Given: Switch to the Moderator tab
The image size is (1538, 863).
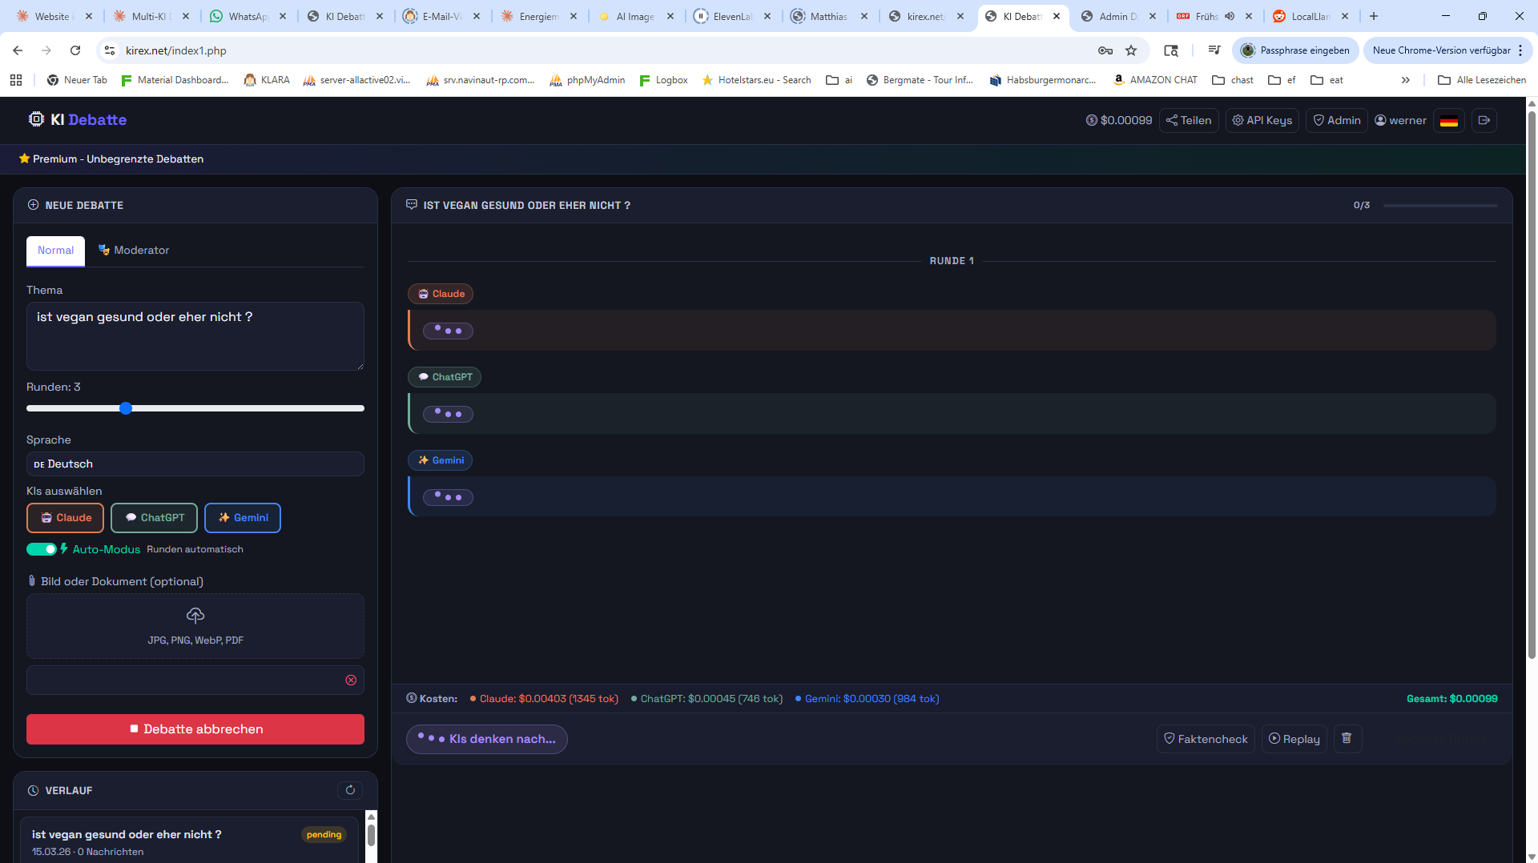Looking at the screenshot, I should tap(134, 251).
